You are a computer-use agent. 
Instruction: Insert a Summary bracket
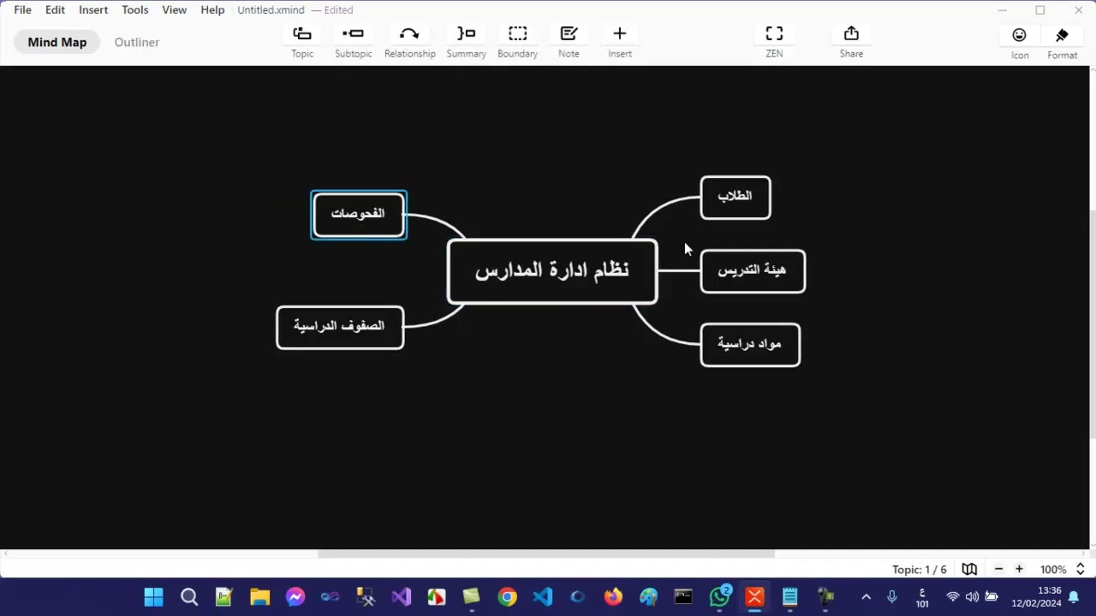[466, 42]
